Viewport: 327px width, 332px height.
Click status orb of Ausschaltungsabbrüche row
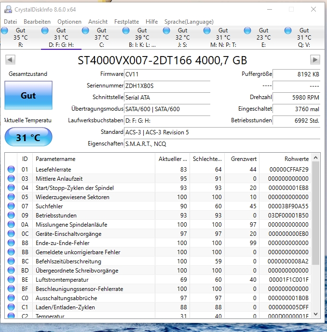point(11,298)
